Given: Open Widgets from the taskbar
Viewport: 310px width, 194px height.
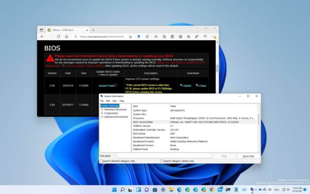Looking at the screenshot, I should (138, 190).
